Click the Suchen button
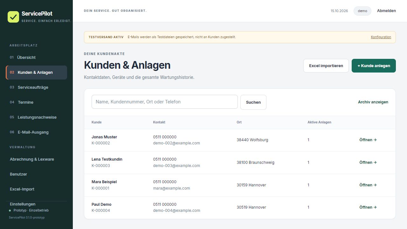Viewport: 407px width, 229px height. tap(253, 102)
